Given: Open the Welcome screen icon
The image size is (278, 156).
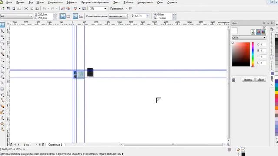Looking at the screenshot, I should (x=84, y=9).
